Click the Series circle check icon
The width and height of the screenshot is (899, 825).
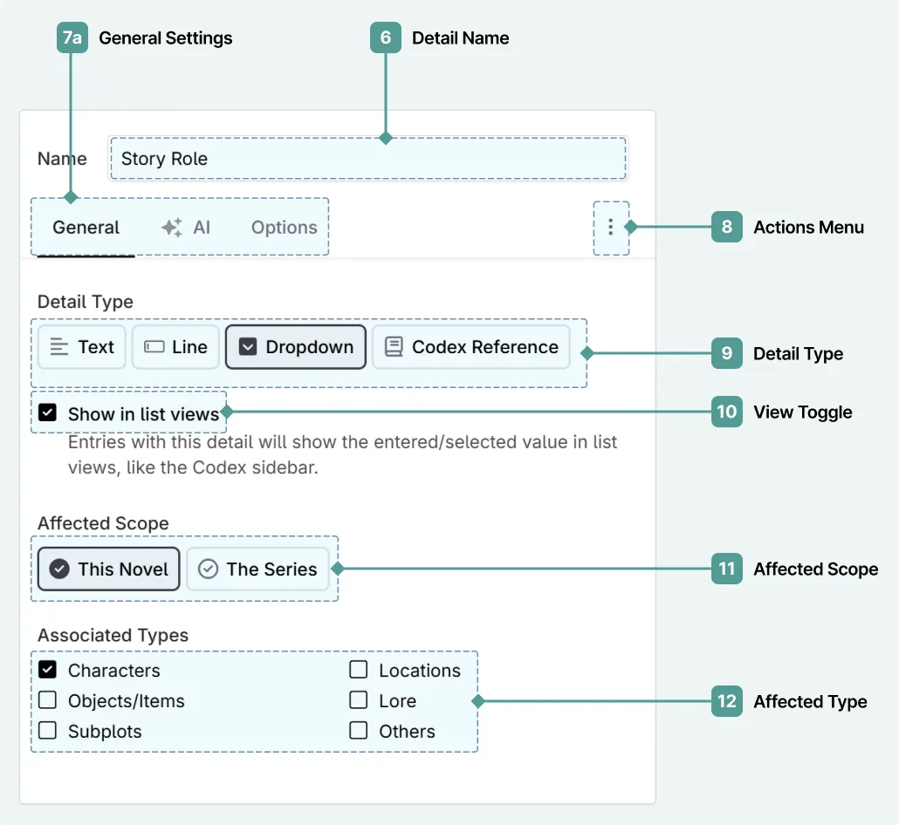208,569
